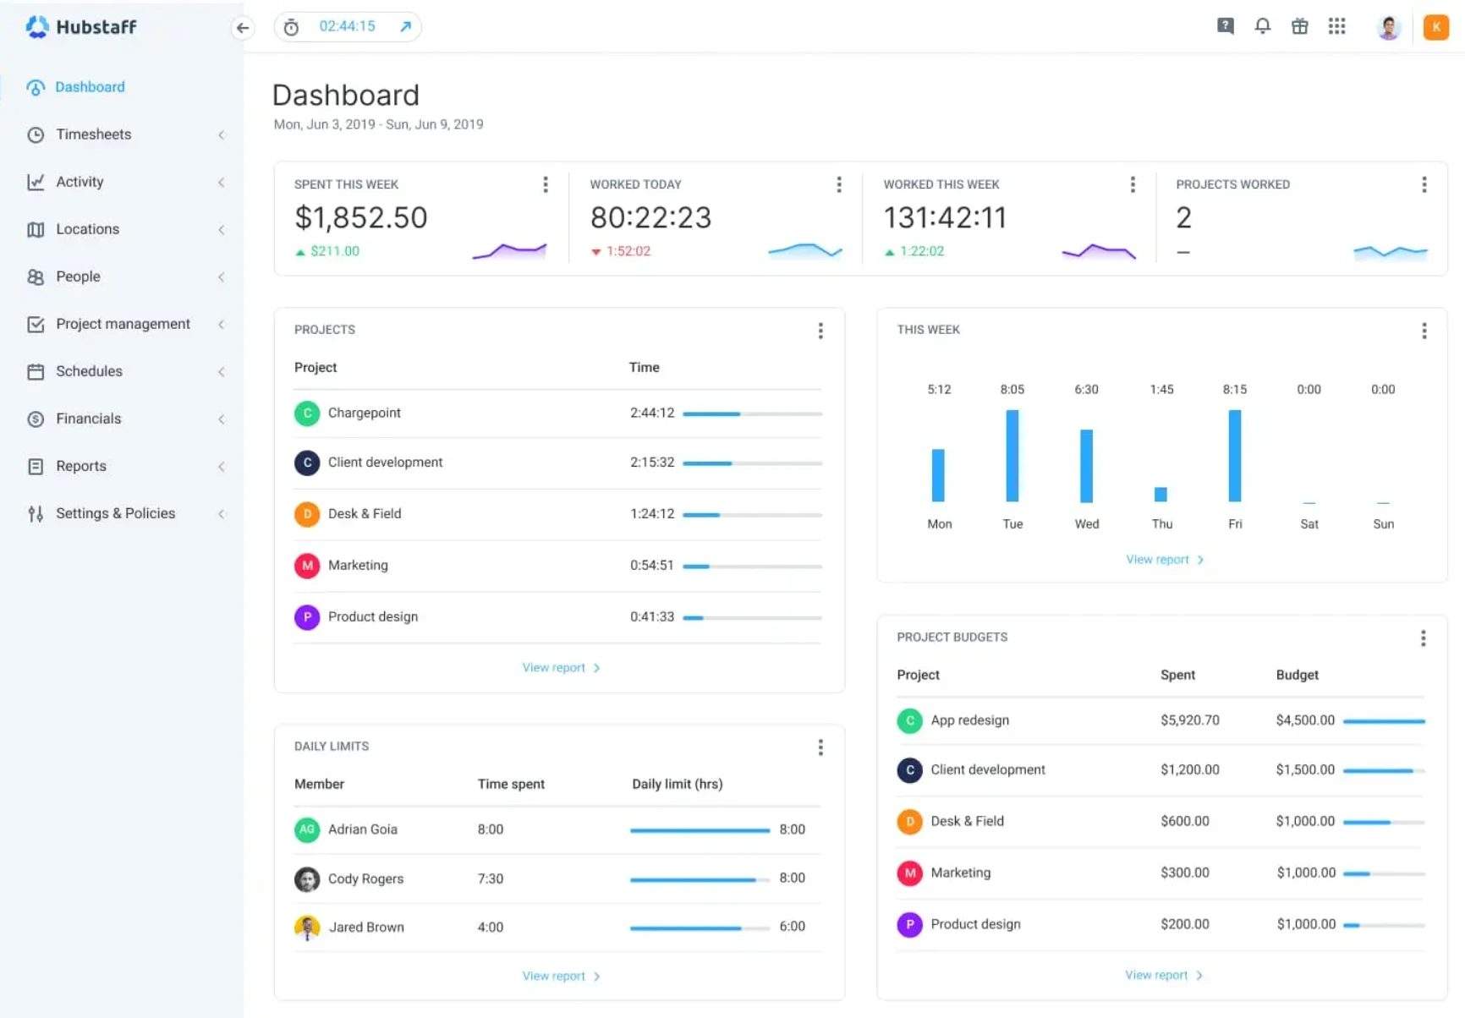Open the gift promotions icon
1465x1018 pixels.
tap(1300, 26)
